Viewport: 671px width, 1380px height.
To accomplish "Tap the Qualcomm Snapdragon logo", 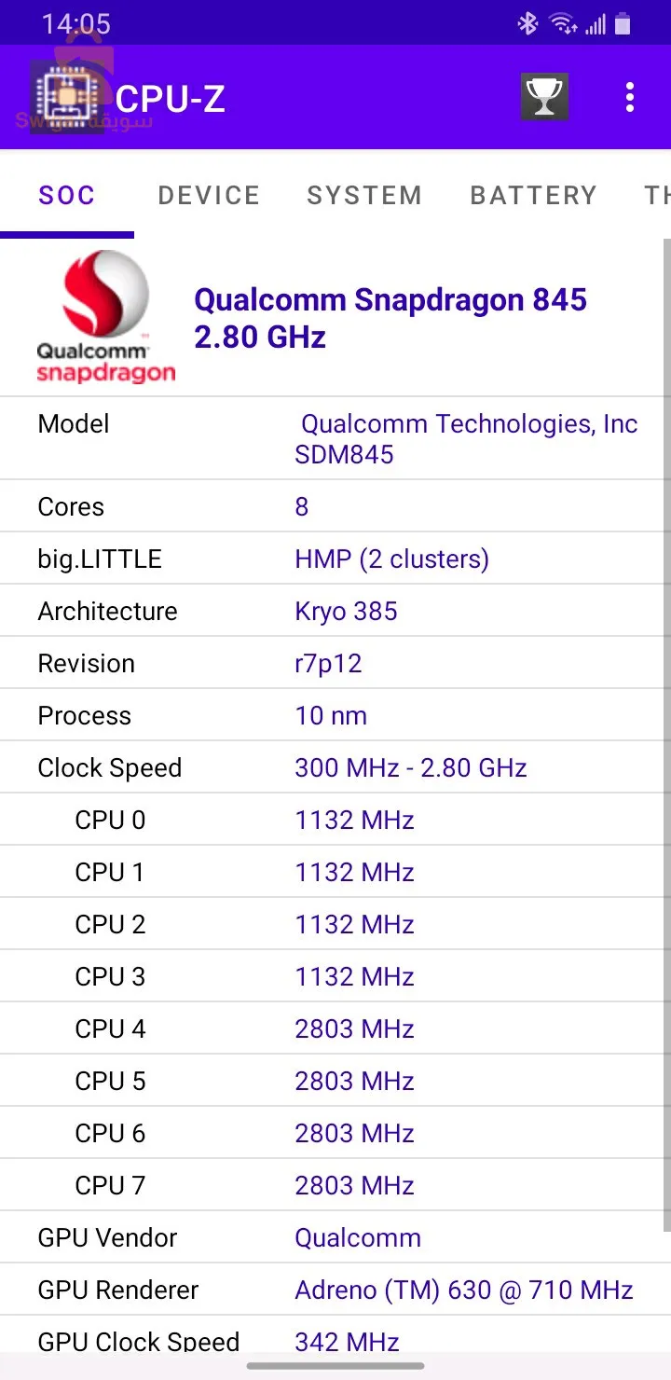I will click(105, 317).
